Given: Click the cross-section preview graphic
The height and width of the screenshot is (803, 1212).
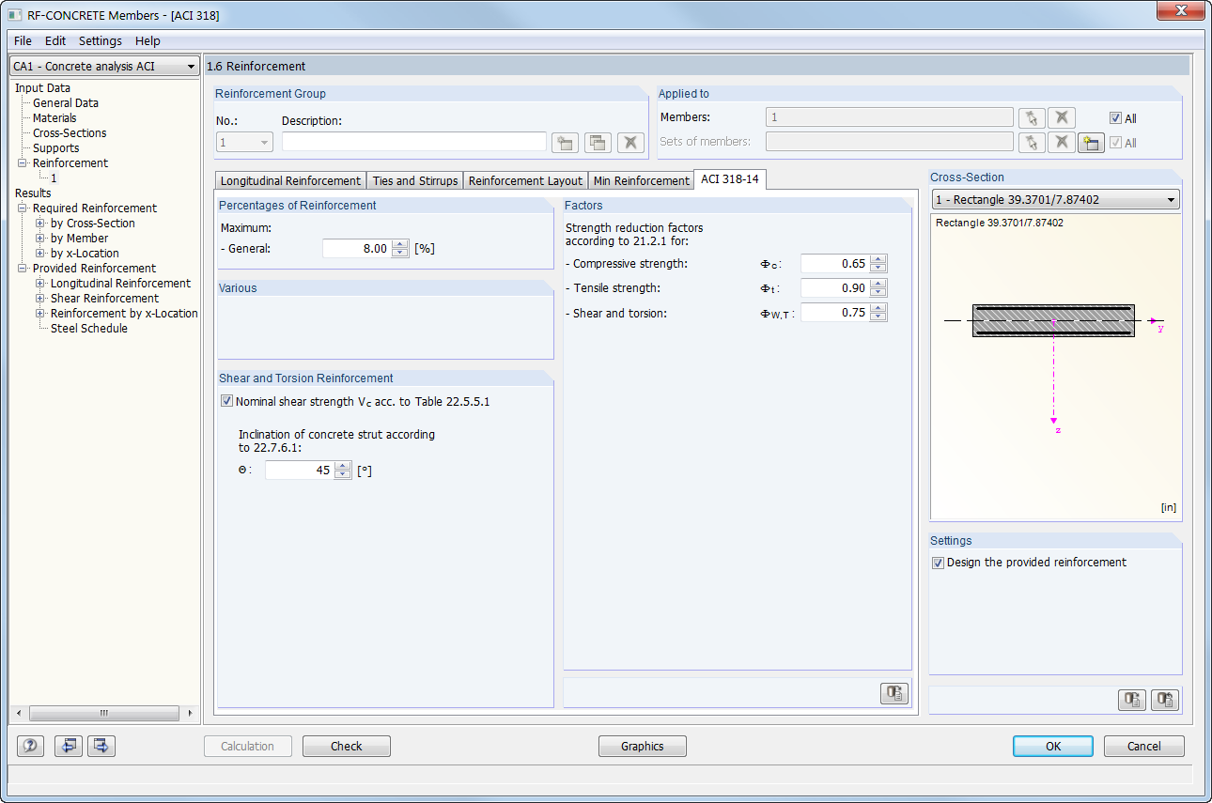Looking at the screenshot, I should pos(1054,366).
